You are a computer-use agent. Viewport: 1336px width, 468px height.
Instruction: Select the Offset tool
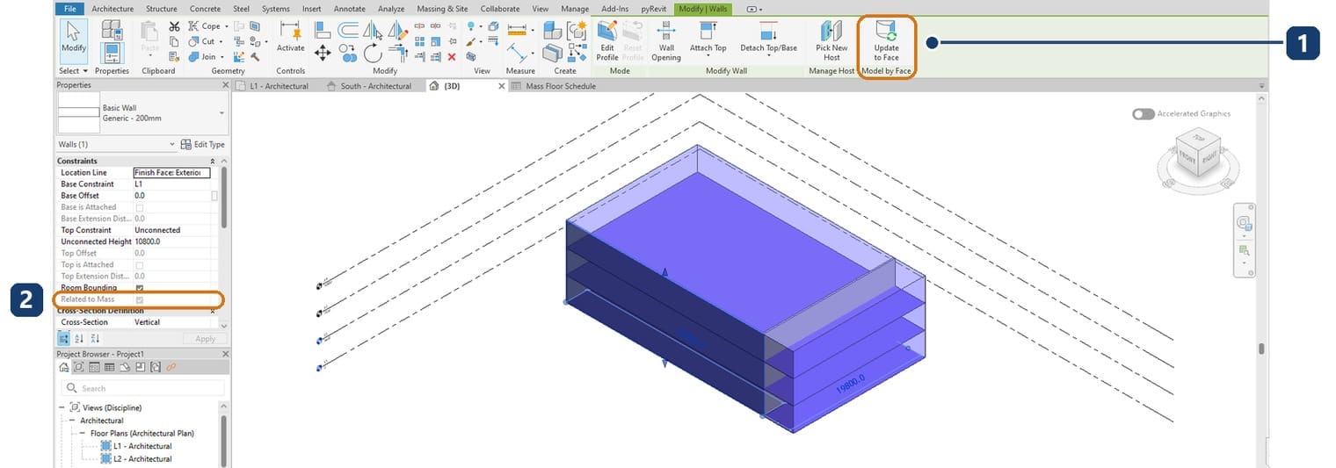[348, 32]
